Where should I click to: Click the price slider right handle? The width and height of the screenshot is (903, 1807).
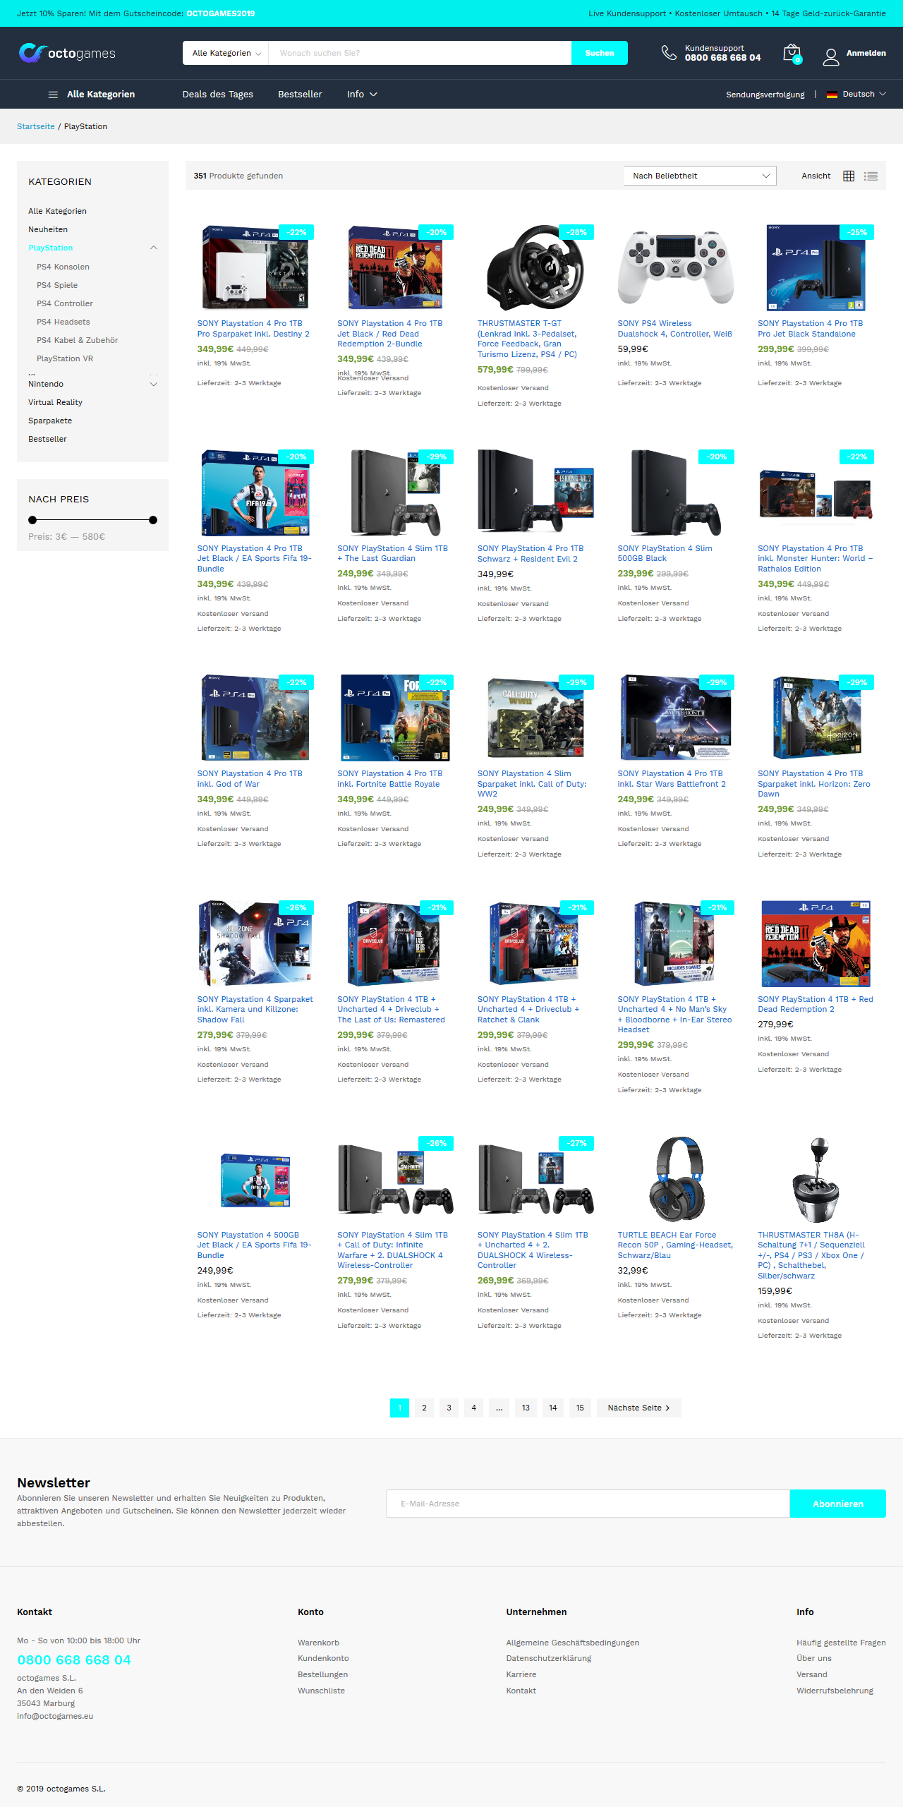pos(153,520)
